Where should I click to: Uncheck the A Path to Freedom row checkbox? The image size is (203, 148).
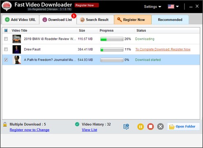(x=6, y=60)
